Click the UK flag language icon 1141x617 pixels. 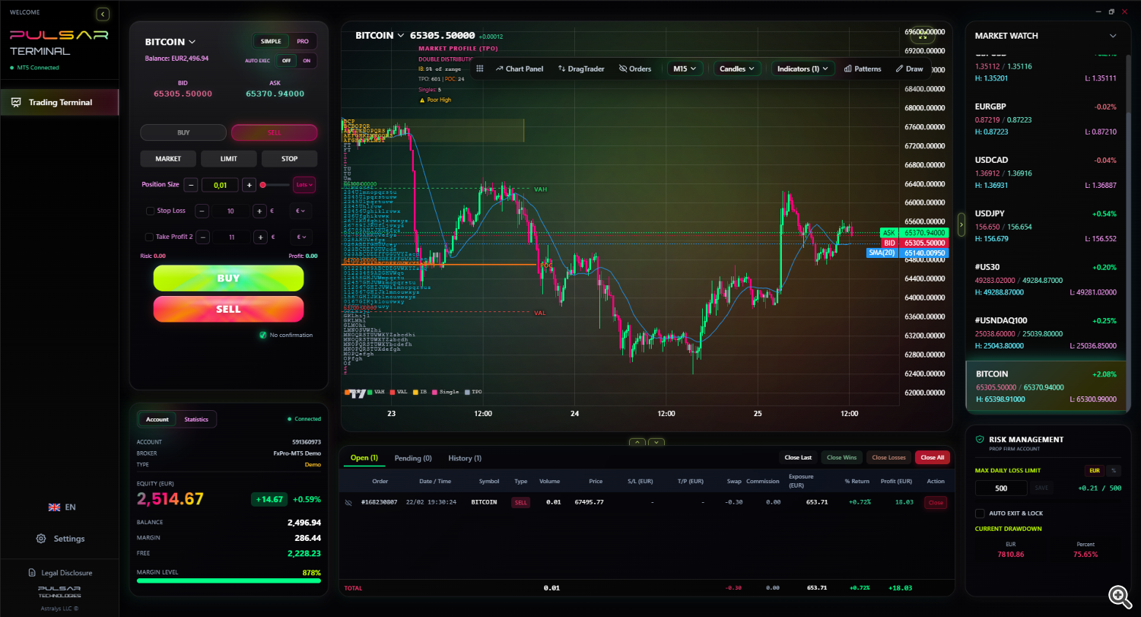coord(54,507)
